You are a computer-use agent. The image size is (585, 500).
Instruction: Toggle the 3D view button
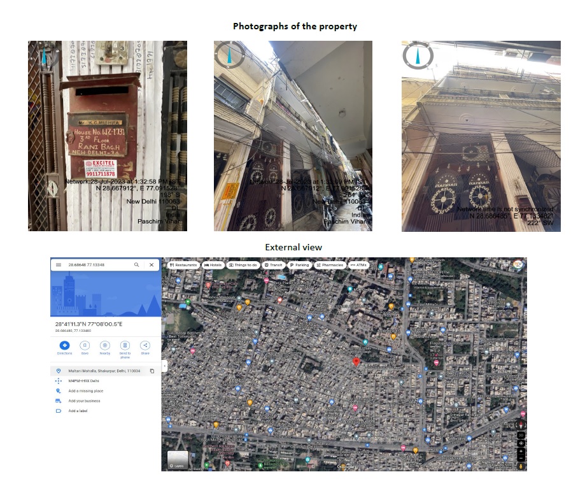tap(521, 435)
